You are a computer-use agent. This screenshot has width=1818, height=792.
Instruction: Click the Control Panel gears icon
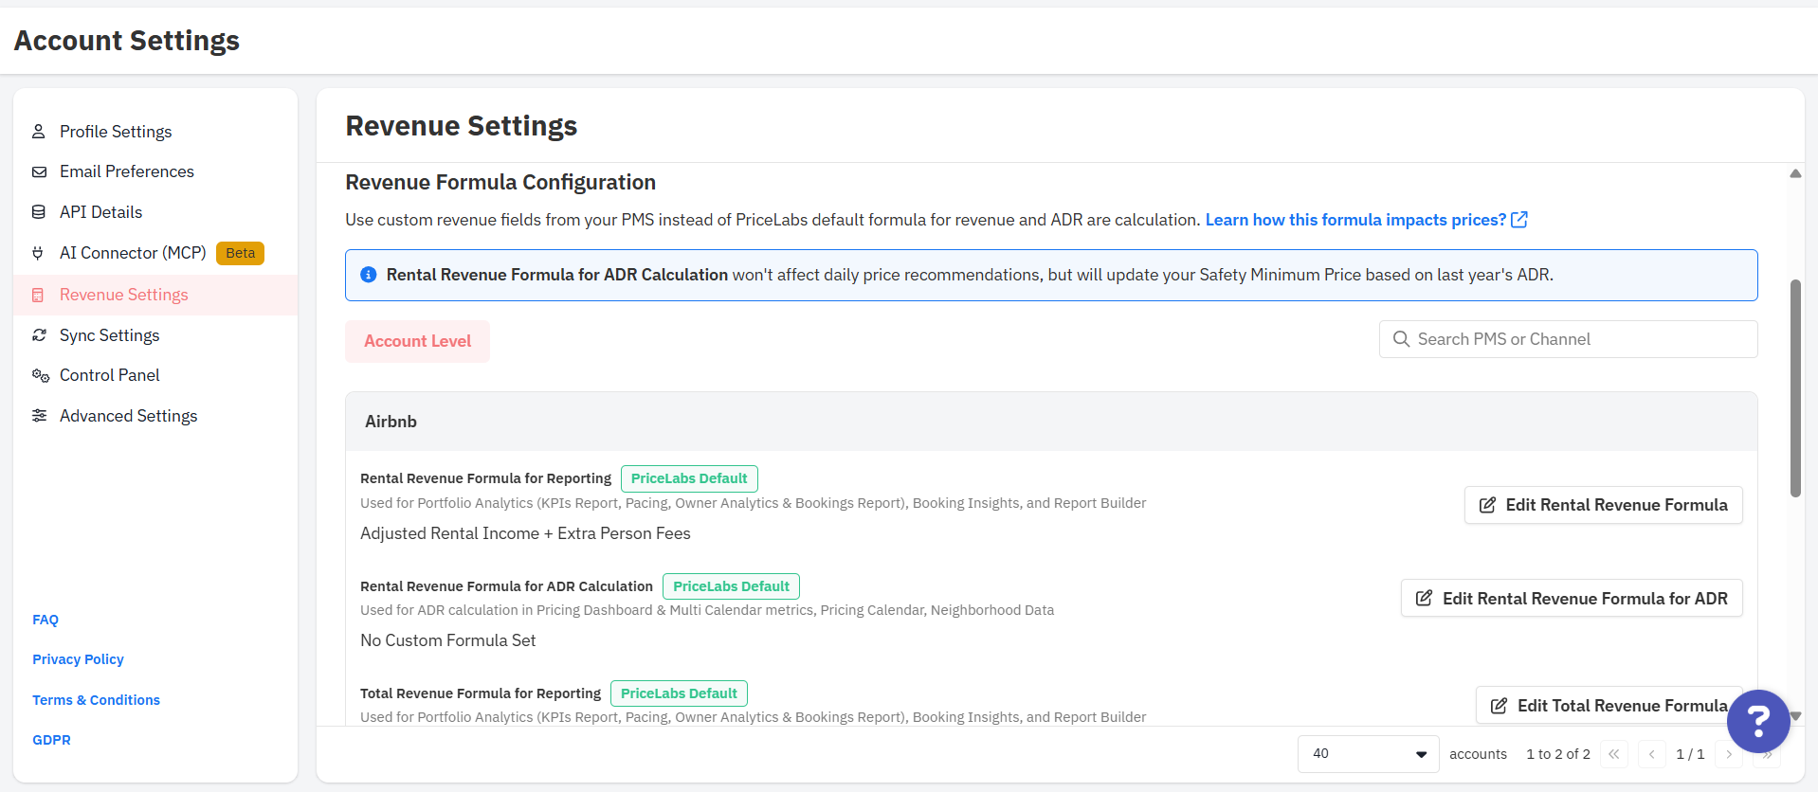(40, 375)
